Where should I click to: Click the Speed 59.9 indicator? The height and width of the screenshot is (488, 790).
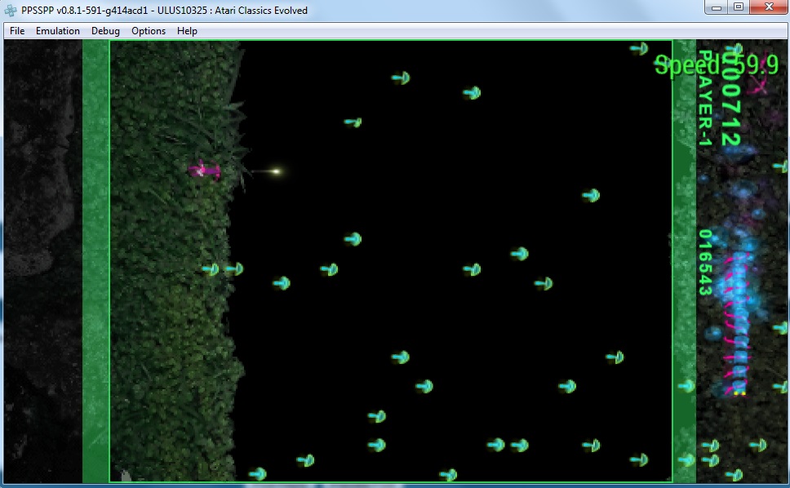click(716, 66)
